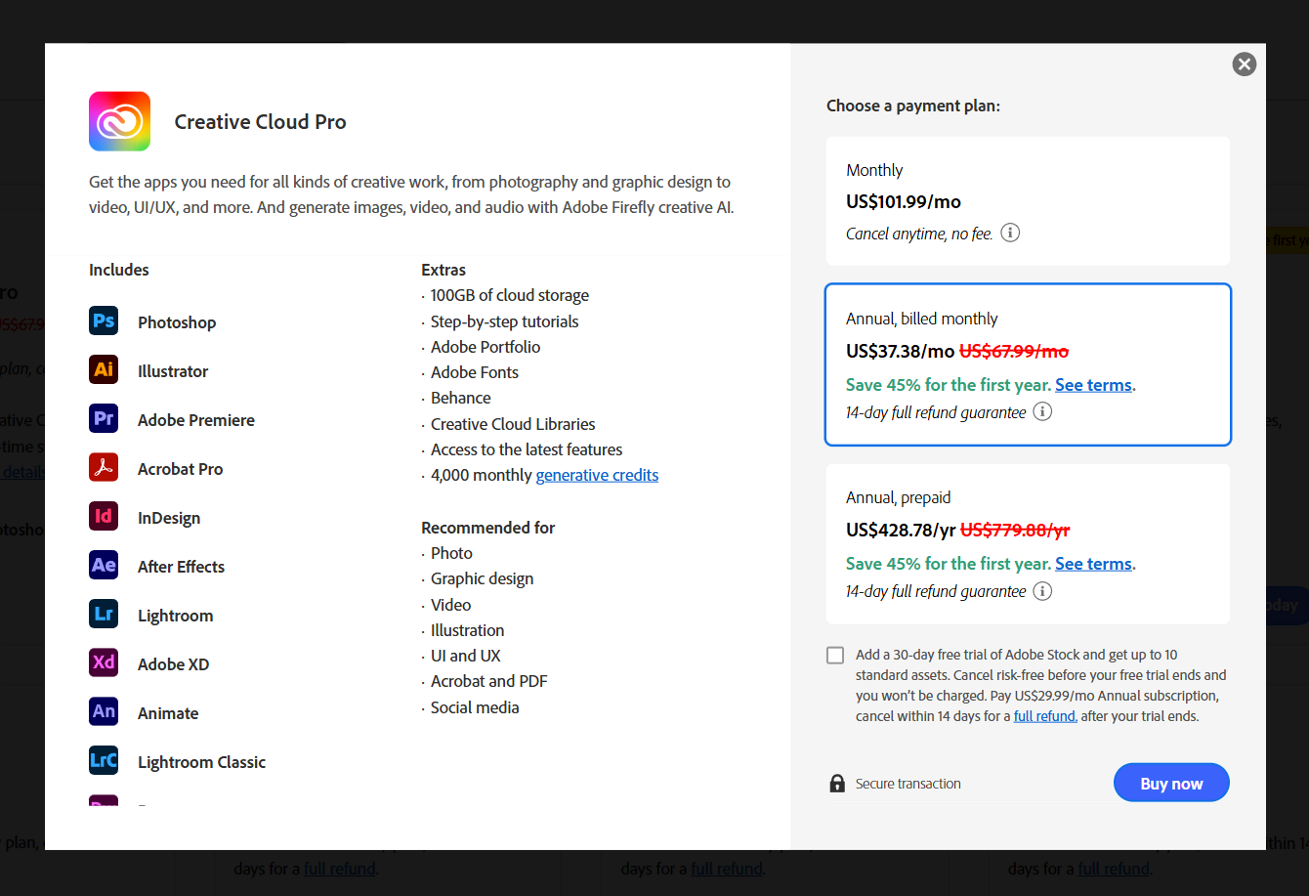Screen dimensions: 1309x896
Task: Open info icon beside Cancel anytime, no fee
Action: [1011, 234]
